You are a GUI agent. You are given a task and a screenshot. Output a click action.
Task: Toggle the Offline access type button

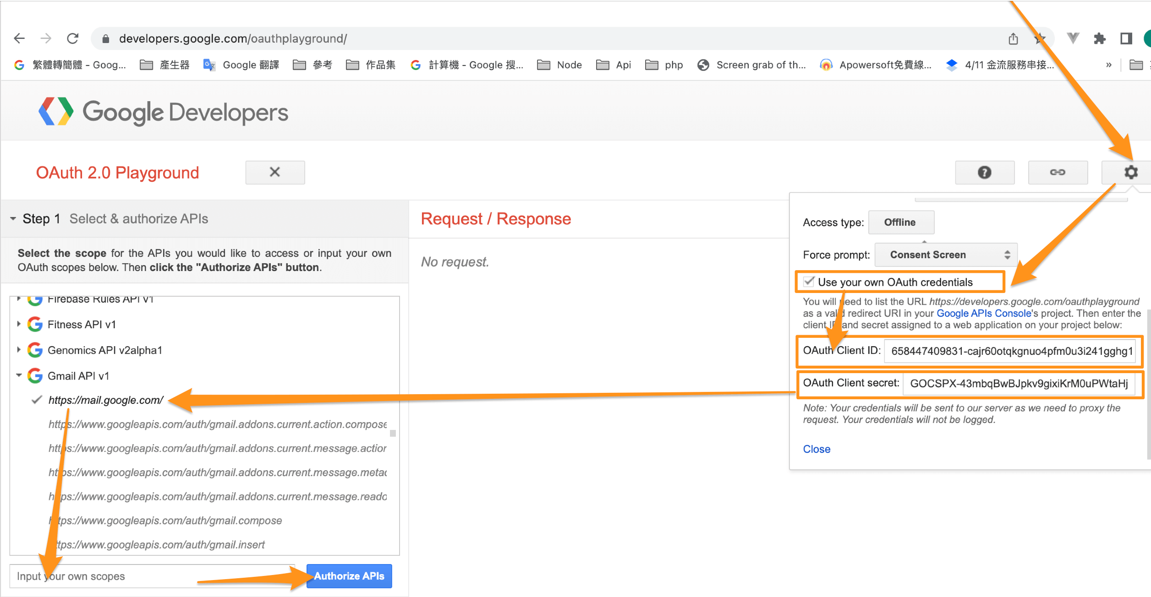point(900,223)
